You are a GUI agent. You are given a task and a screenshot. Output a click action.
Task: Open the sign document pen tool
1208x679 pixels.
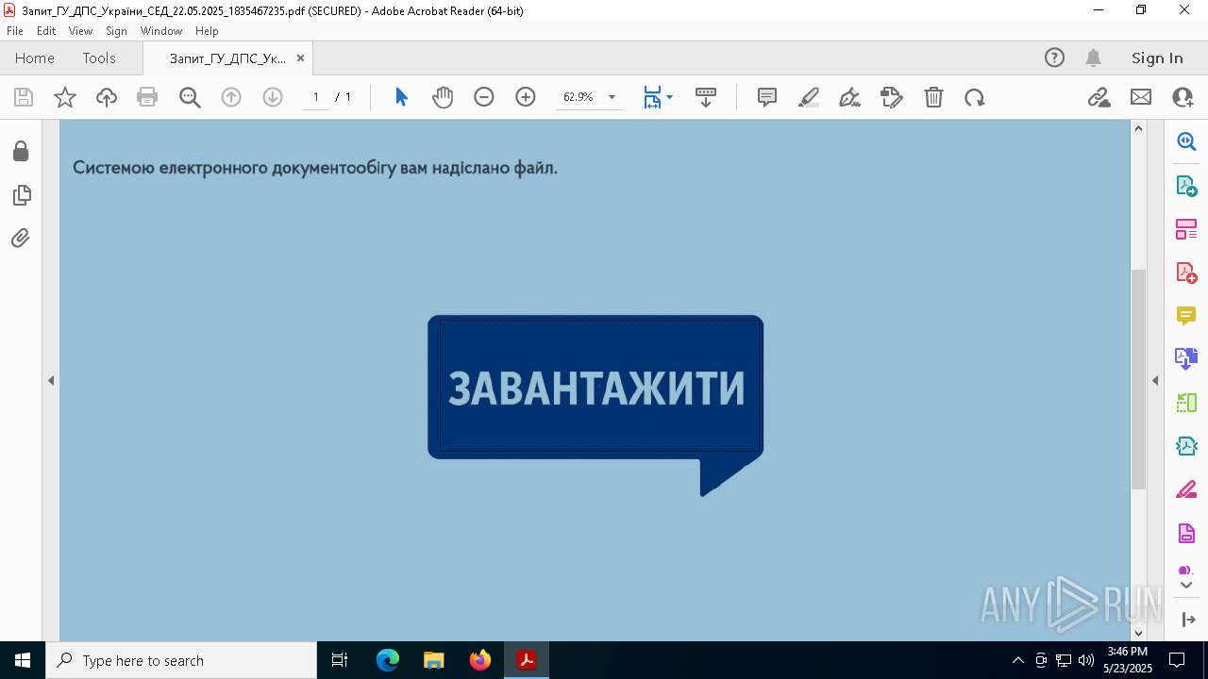849,97
